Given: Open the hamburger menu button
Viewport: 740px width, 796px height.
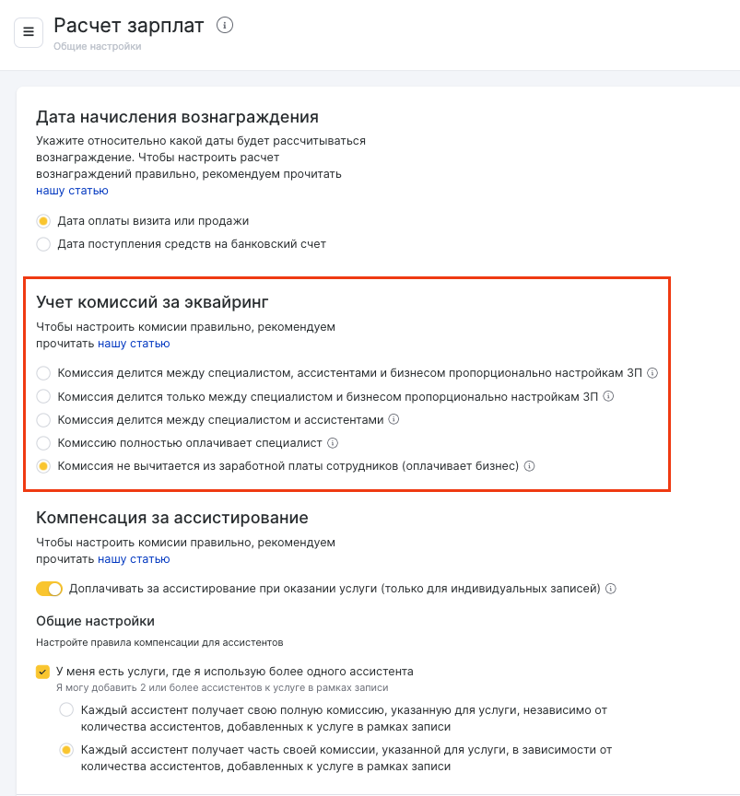Looking at the screenshot, I should 29,32.
